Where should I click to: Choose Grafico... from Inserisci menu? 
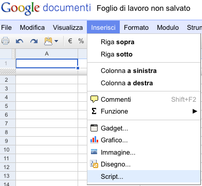144,140
